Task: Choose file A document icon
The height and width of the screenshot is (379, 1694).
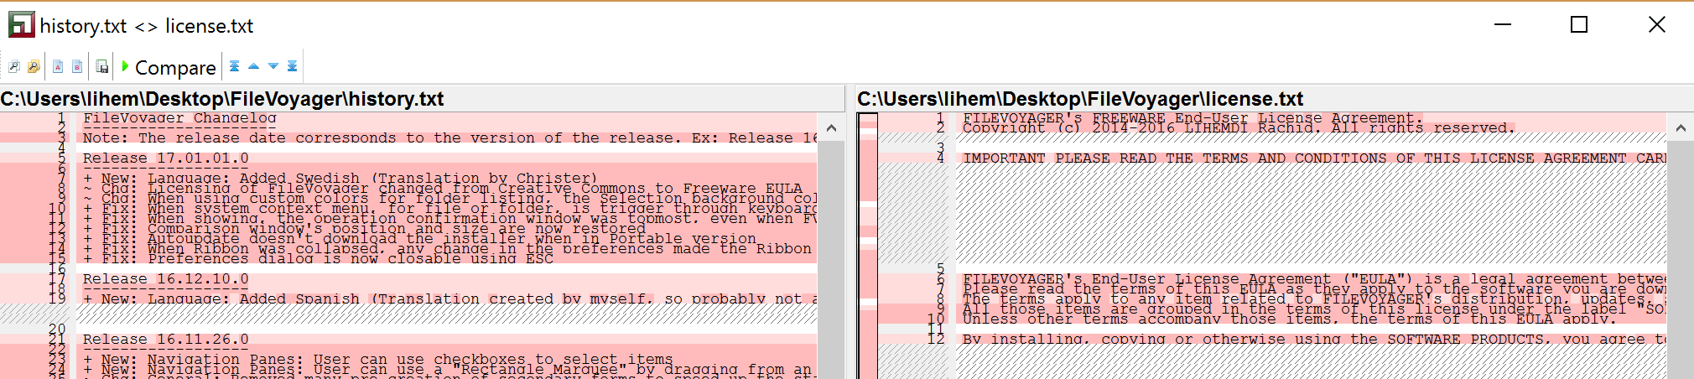Action: [x=58, y=66]
